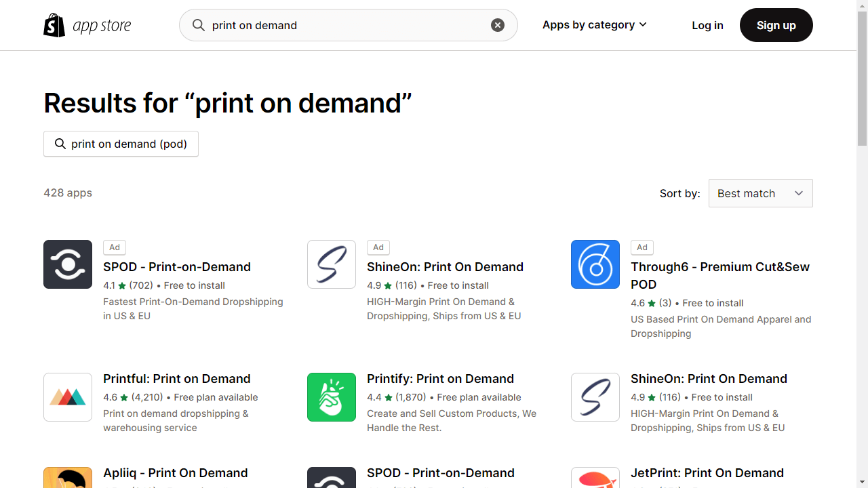Click the 'Results for print on demand' heading
868x488 pixels.
coord(228,103)
